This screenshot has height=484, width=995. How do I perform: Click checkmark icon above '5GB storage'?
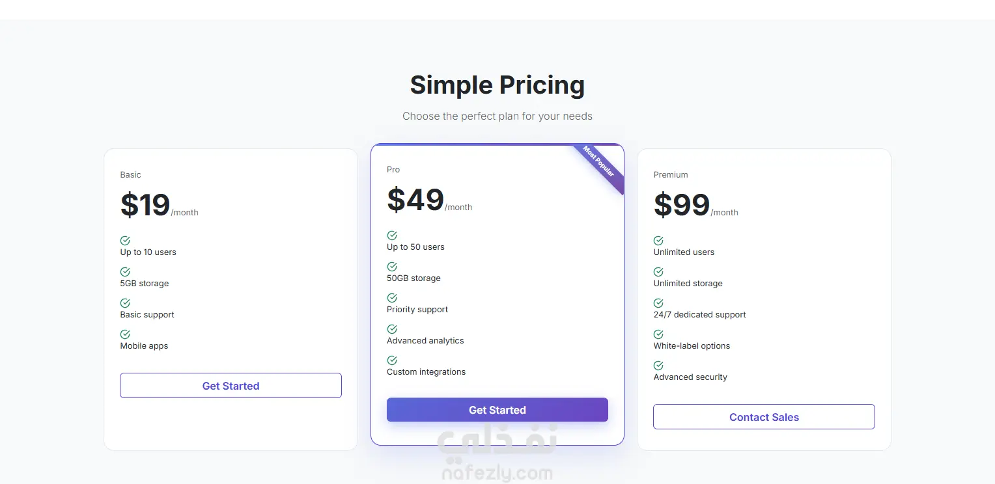tap(125, 272)
